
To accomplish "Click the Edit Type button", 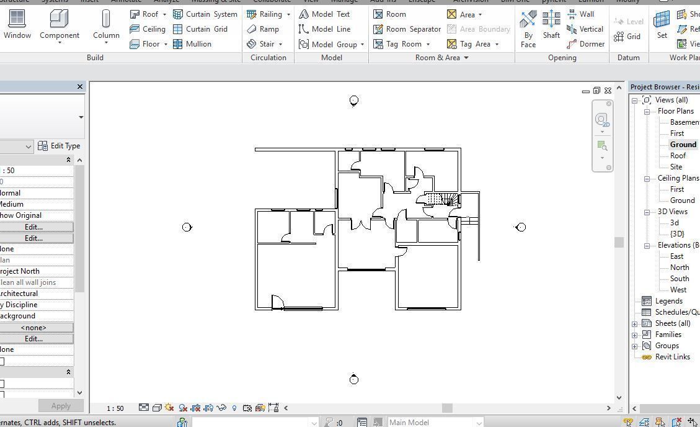I will 59,146.
